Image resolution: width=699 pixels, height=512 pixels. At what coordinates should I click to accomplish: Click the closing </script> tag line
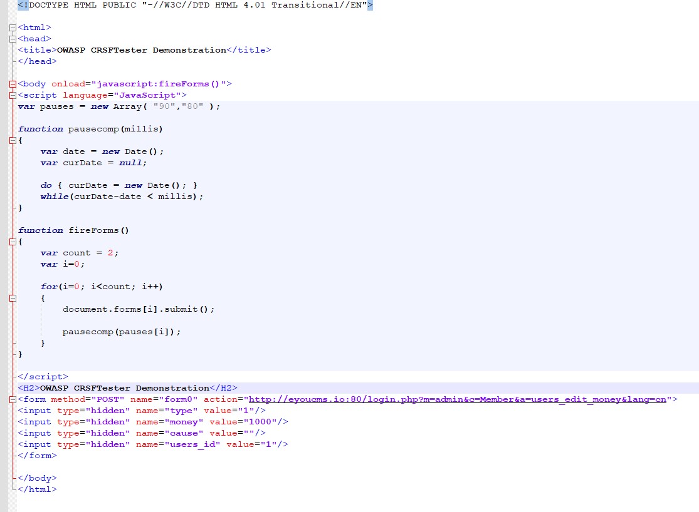click(43, 377)
